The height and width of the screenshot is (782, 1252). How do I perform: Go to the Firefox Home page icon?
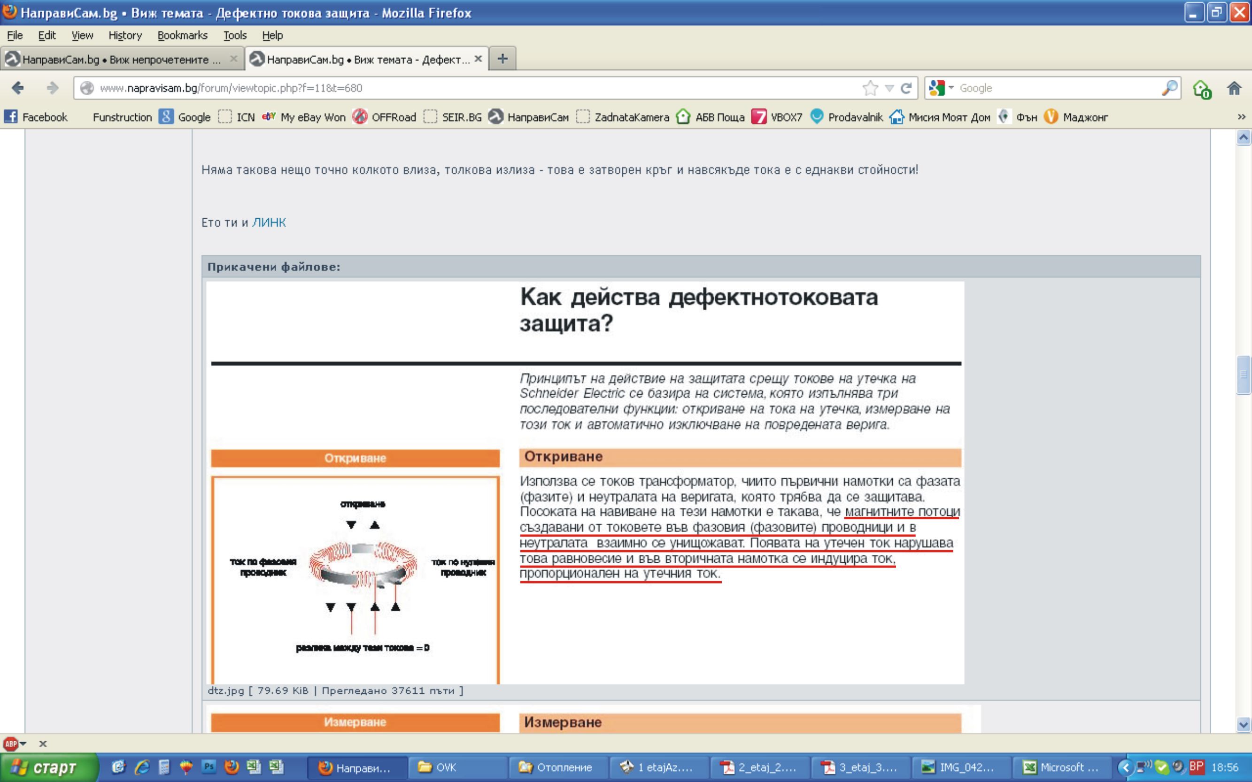[x=1234, y=88]
